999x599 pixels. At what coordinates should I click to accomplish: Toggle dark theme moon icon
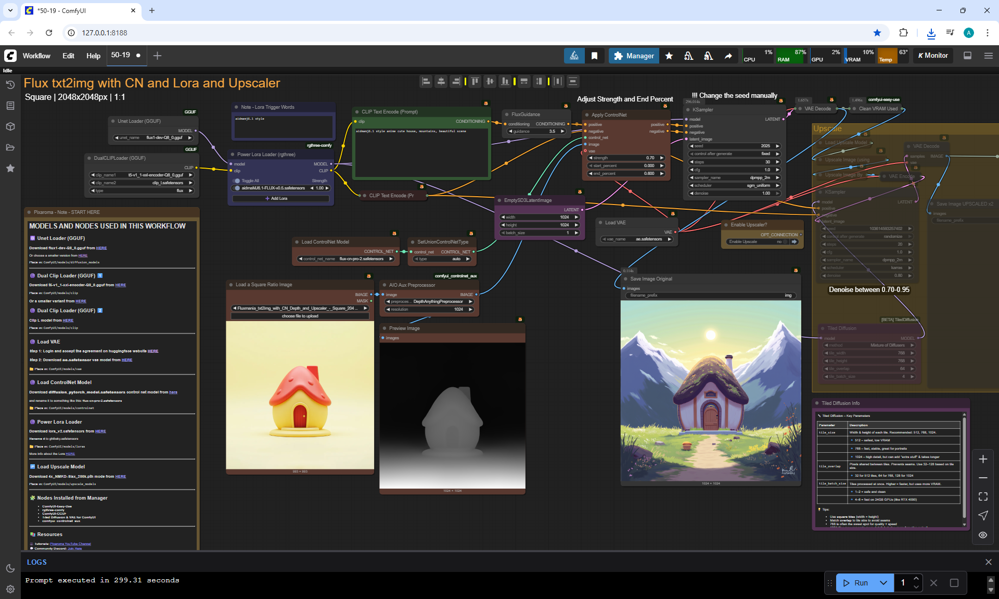(x=10, y=568)
